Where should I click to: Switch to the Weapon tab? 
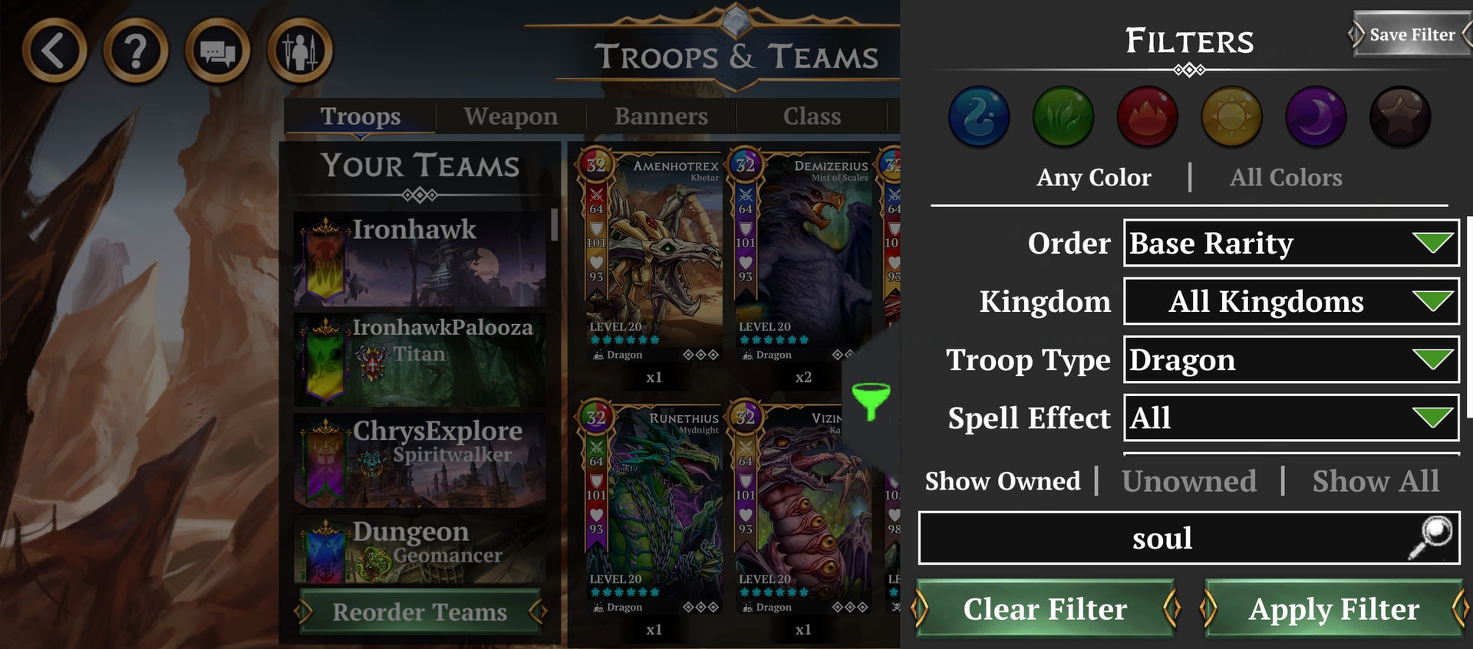(511, 116)
